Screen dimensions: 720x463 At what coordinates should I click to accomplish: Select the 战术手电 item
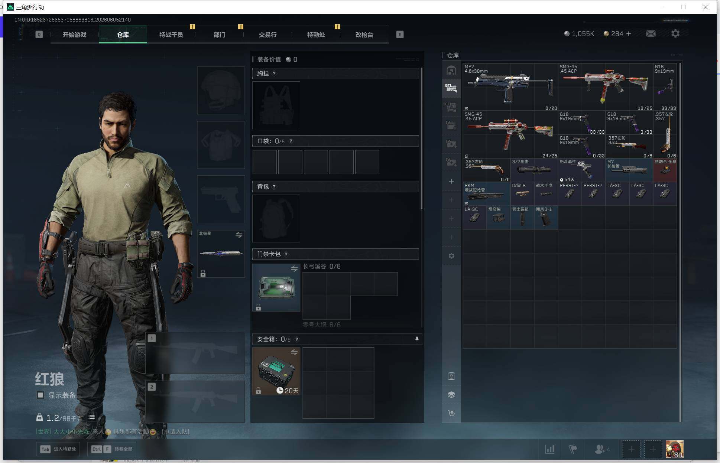point(546,194)
